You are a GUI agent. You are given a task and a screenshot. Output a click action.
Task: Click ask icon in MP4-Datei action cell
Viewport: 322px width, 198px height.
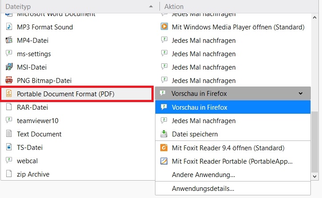[x=164, y=40]
